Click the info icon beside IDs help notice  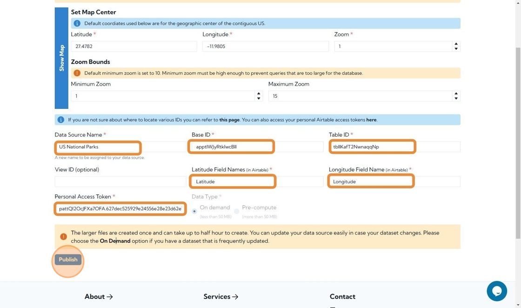[x=61, y=120]
